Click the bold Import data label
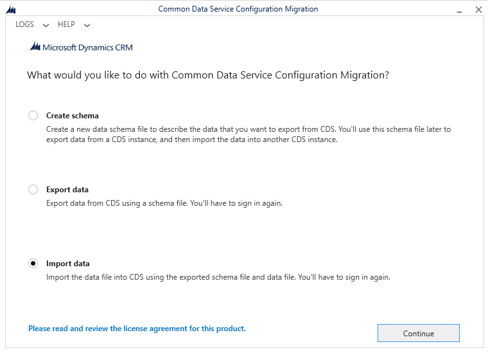Image resolution: width=488 pixels, height=353 pixels. [68, 264]
